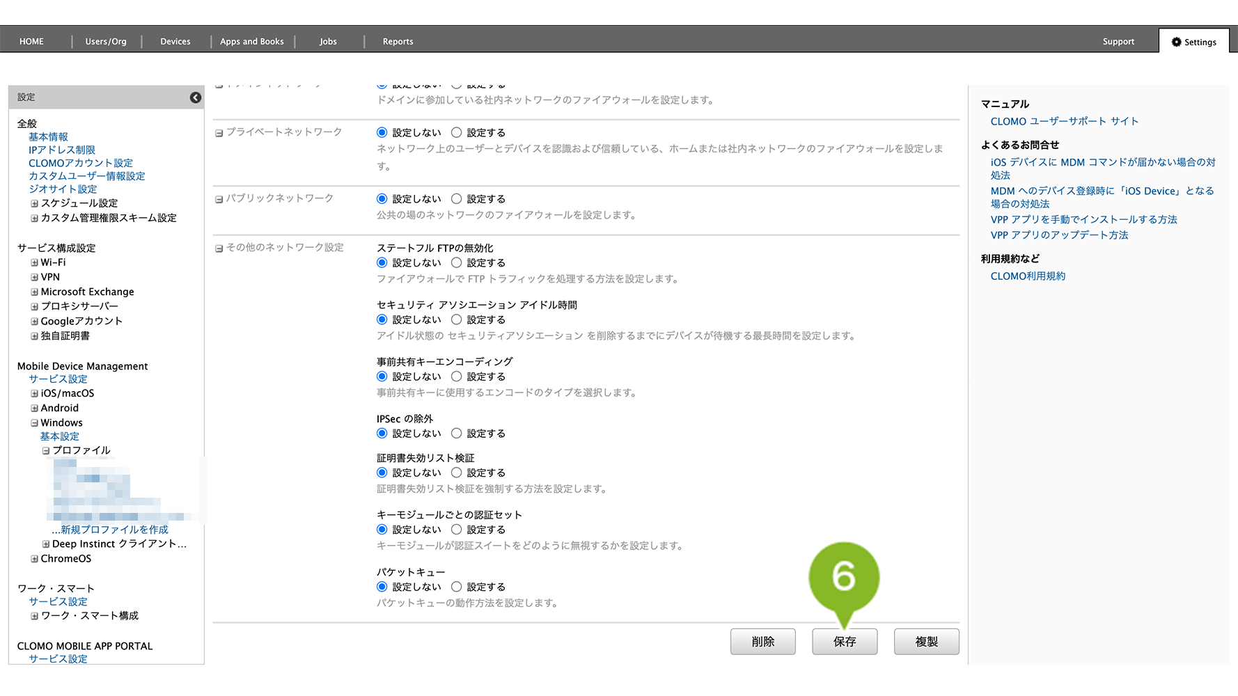This screenshot has height=696, width=1238.
Task: Expand the VPN tree node
Action: (34, 278)
